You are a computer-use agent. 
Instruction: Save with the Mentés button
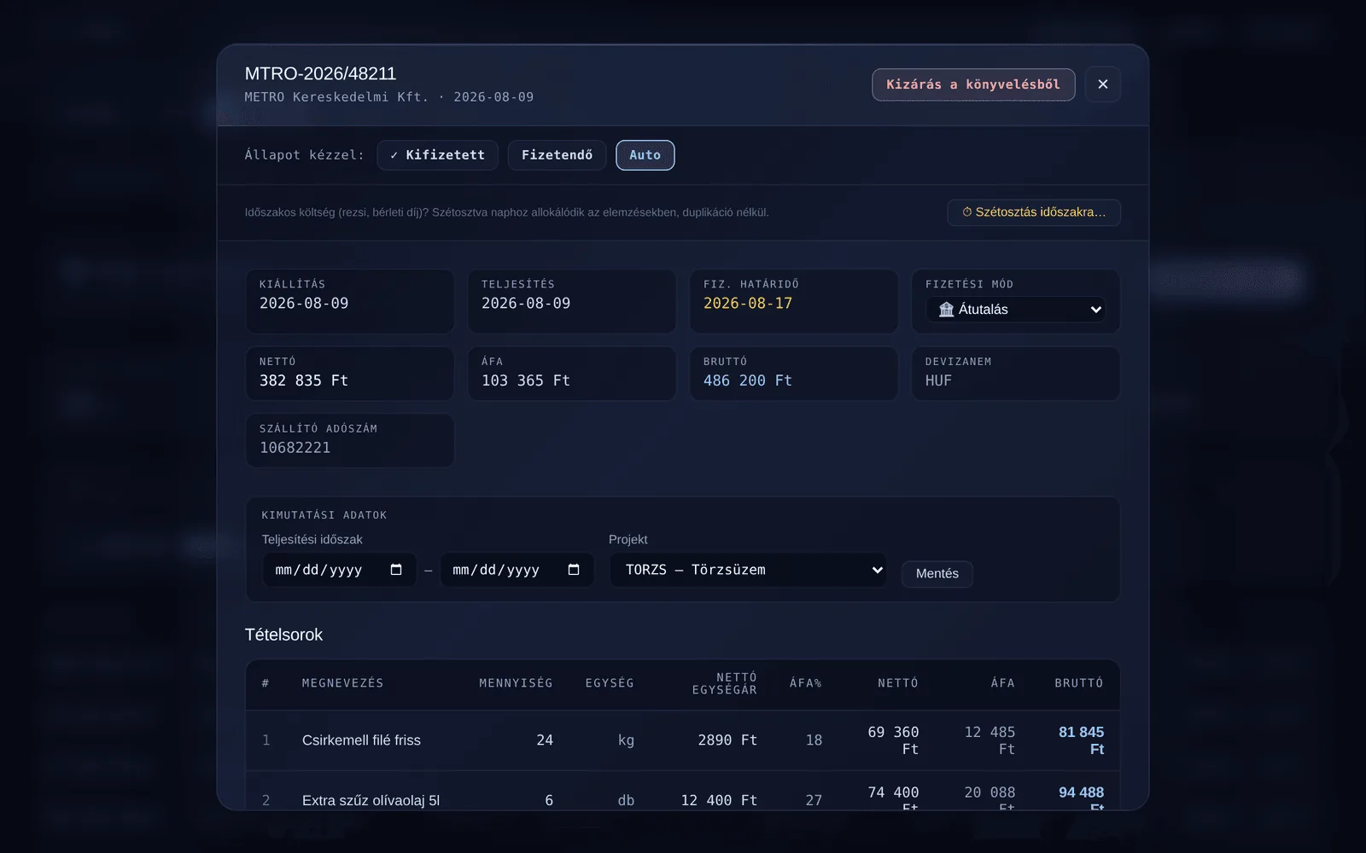937,573
